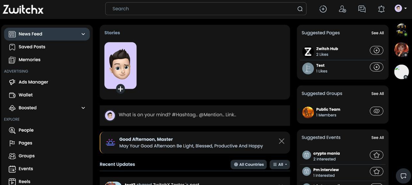Image resolution: width=412 pixels, height=185 pixels.
Task: Expand the Boosted menu section
Action: pyautogui.click(x=83, y=108)
